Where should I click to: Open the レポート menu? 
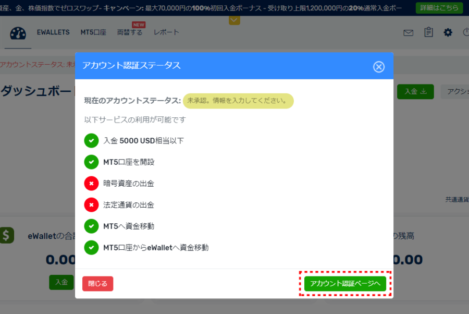click(166, 32)
